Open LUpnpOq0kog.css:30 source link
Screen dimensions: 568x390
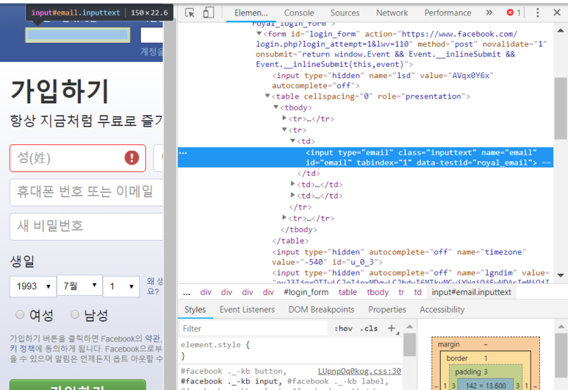(x=359, y=371)
